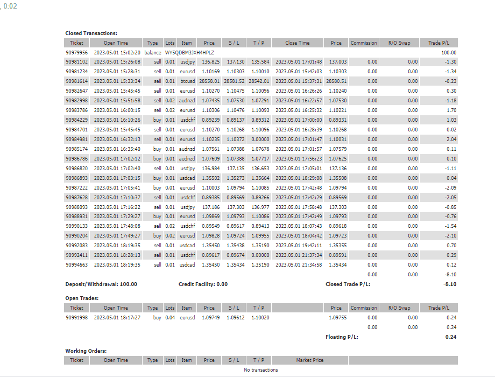Select ticket 90984981
The image size is (495, 377).
(77, 139)
